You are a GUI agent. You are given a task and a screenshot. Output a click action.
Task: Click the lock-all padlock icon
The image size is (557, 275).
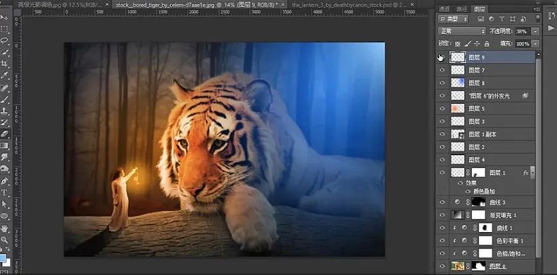pos(486,44)
